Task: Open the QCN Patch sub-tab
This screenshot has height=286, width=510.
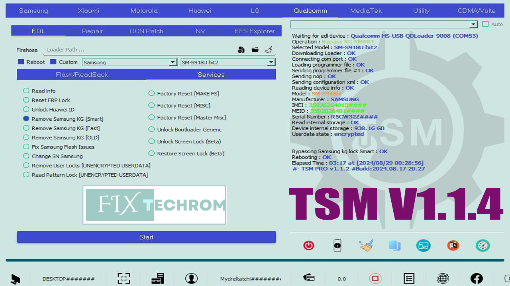Action: click(146, 31)
